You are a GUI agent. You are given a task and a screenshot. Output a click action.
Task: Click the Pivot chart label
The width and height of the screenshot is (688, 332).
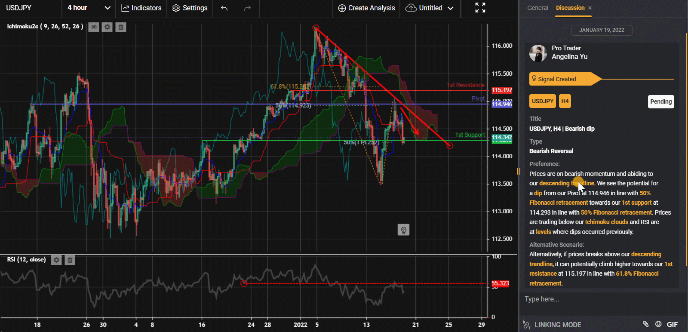478,98
